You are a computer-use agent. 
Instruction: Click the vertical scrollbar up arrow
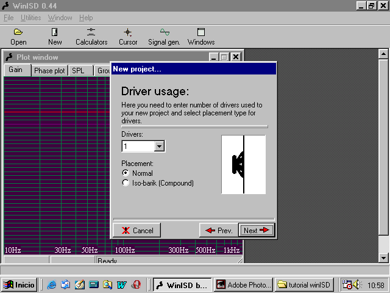point(383,54)
